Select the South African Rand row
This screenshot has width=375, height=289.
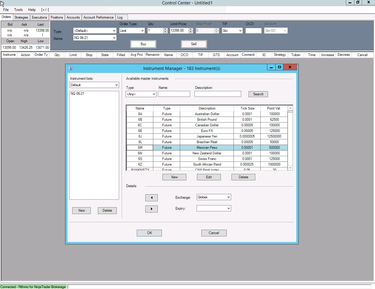207,164
